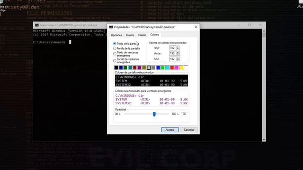Click scroll down arrow in cmd window

(x=264, y=140)
